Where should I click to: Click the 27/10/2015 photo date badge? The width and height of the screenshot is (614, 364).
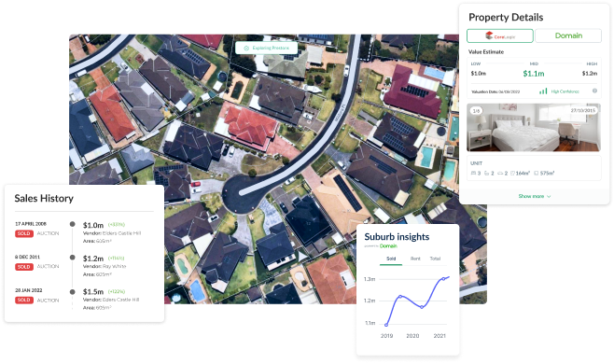[x=583, y=110]
